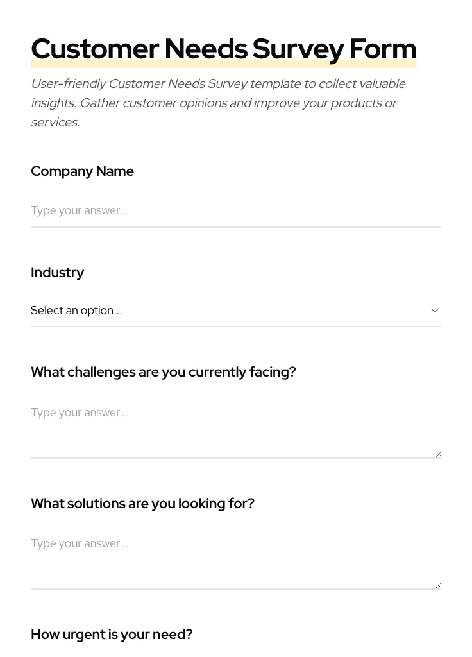Screen dimensions: 472x657
Task: Select the "Select an option..." placeholder text
Action: coord(76,311)
